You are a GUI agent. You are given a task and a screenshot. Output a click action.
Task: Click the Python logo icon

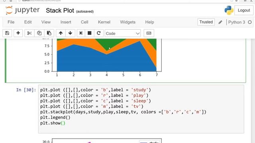click(x=229, y=10)
